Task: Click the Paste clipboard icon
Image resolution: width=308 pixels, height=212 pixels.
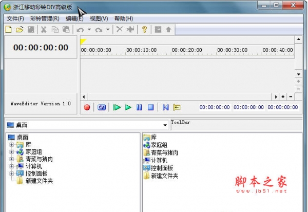Action: coord(66,29)
